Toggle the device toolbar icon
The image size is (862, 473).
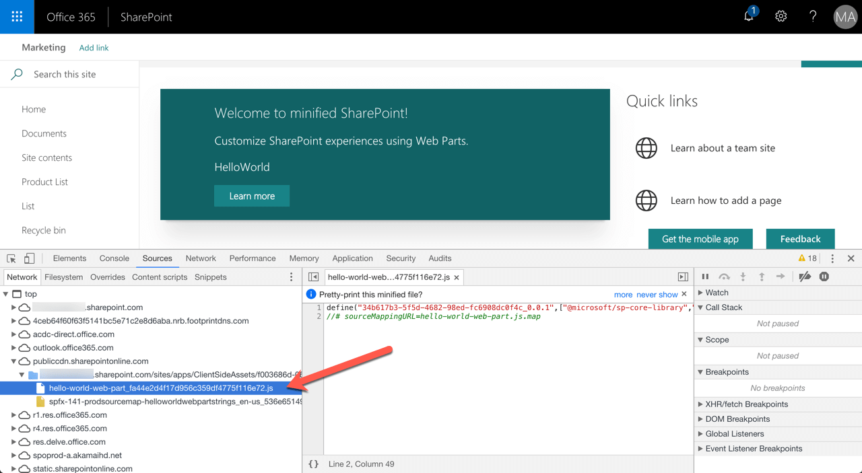[x=29, y=258]
